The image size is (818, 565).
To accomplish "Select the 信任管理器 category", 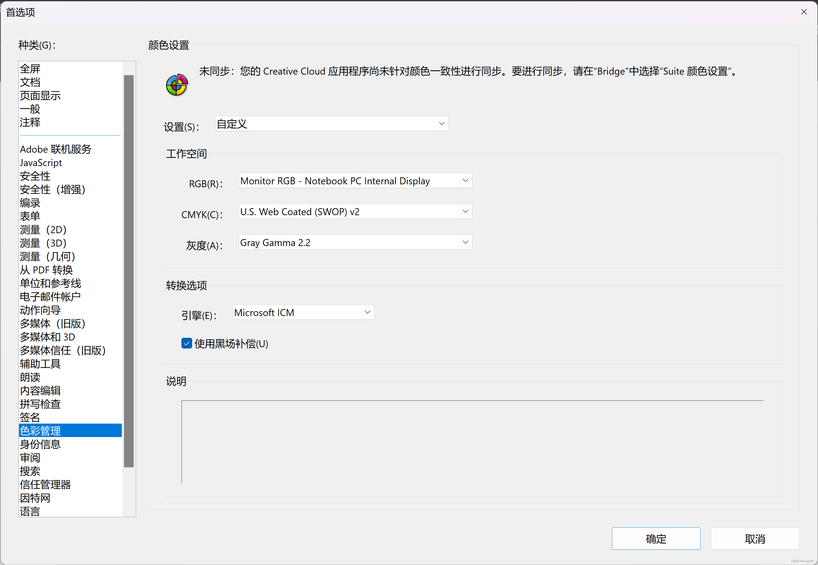I will (45, 485).
